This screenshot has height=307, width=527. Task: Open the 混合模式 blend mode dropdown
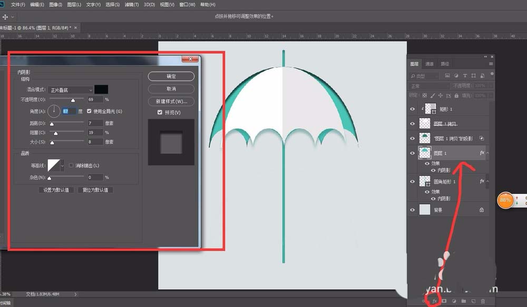[x=71, y=90]
